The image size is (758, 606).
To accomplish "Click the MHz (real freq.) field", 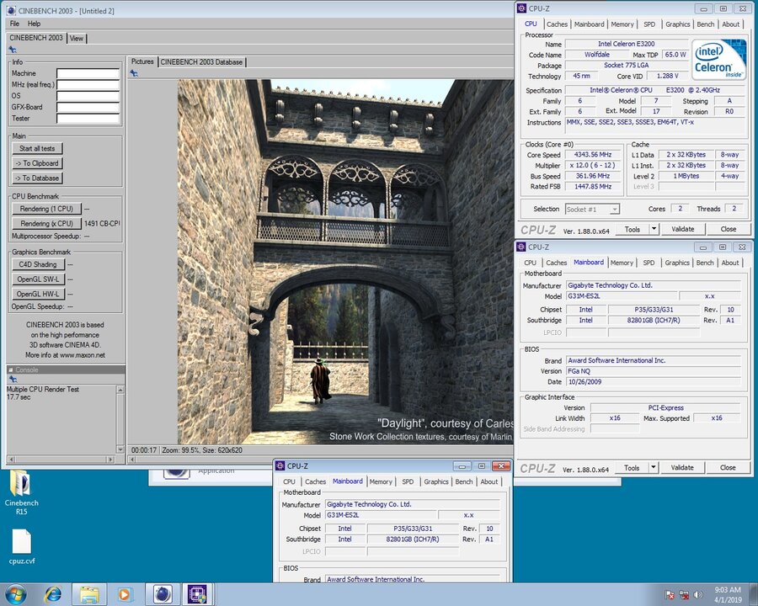I will 88,84.
